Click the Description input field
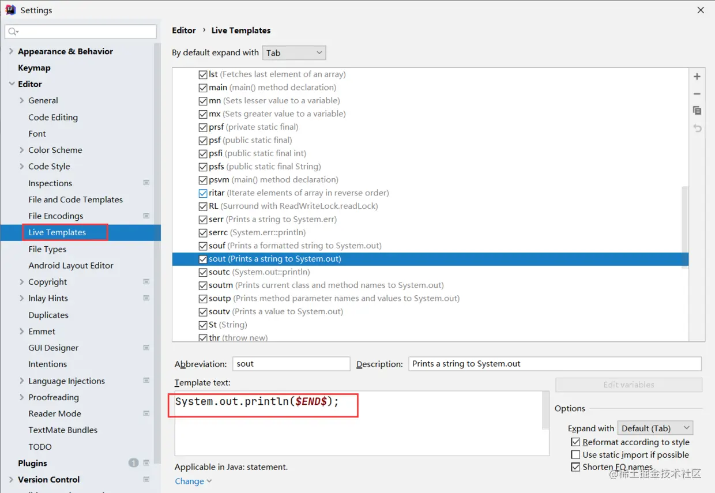The image size is (715, 493). (555, 364)
